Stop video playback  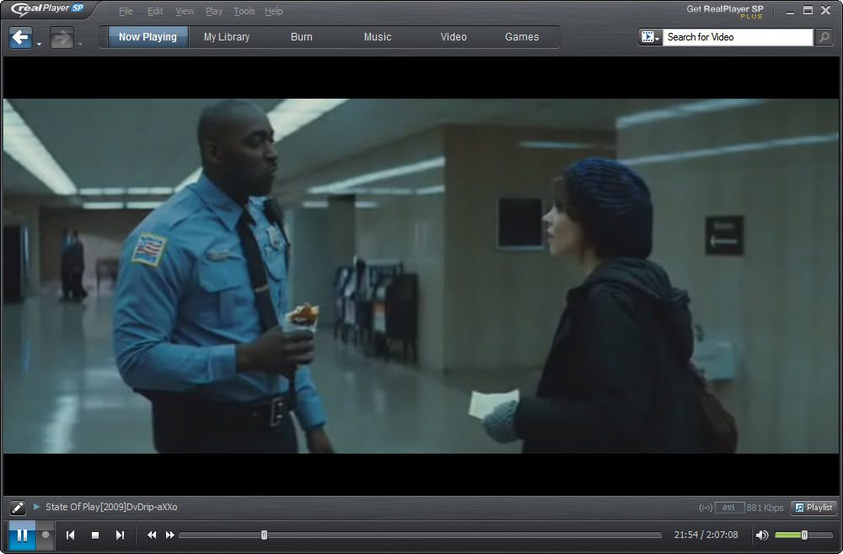tap(95, 535)
